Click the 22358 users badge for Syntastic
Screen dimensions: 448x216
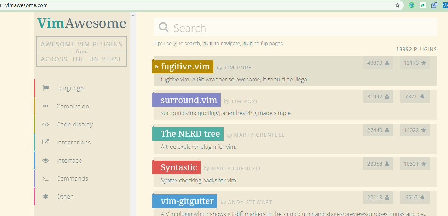(x=378, y=164)
